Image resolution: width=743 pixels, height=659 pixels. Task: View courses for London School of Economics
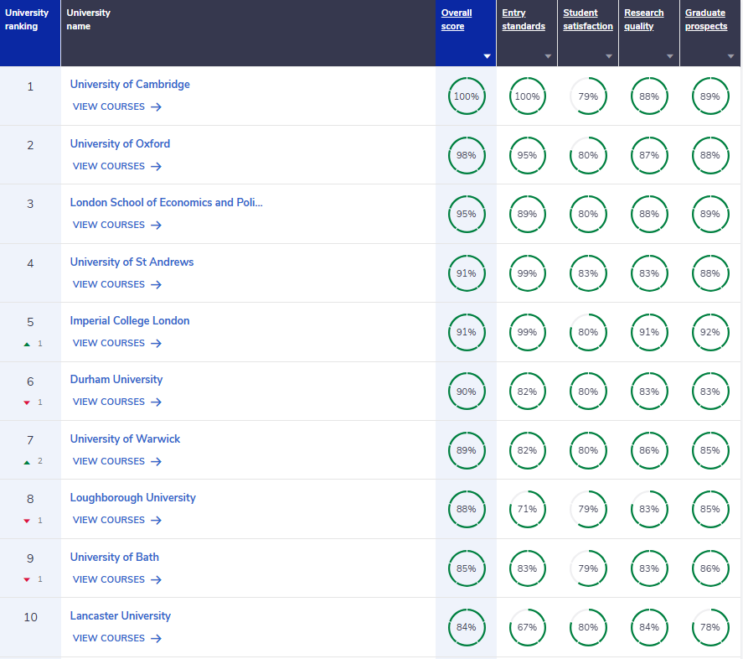pyautogui.click(x=117, y=225)
